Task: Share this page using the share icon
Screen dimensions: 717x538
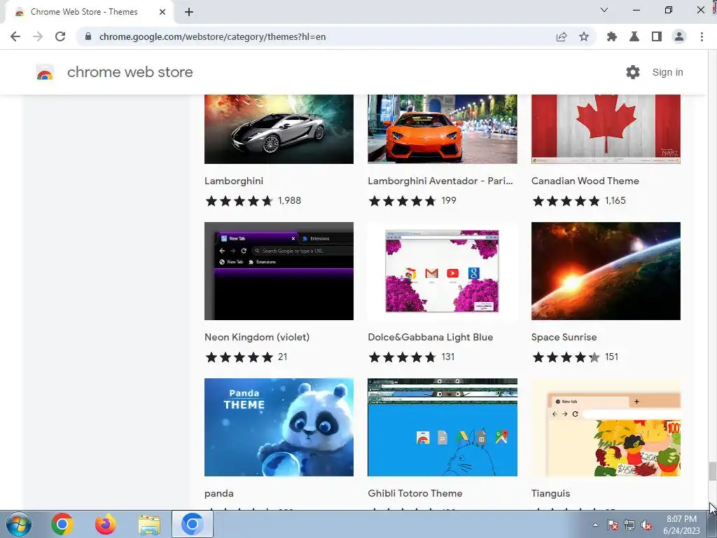Action: tap(562, 36)
